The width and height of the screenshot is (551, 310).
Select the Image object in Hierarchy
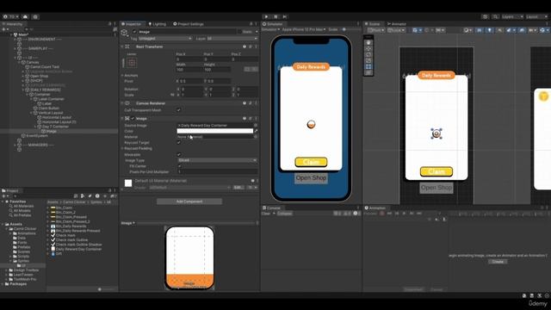coord(52,131)
